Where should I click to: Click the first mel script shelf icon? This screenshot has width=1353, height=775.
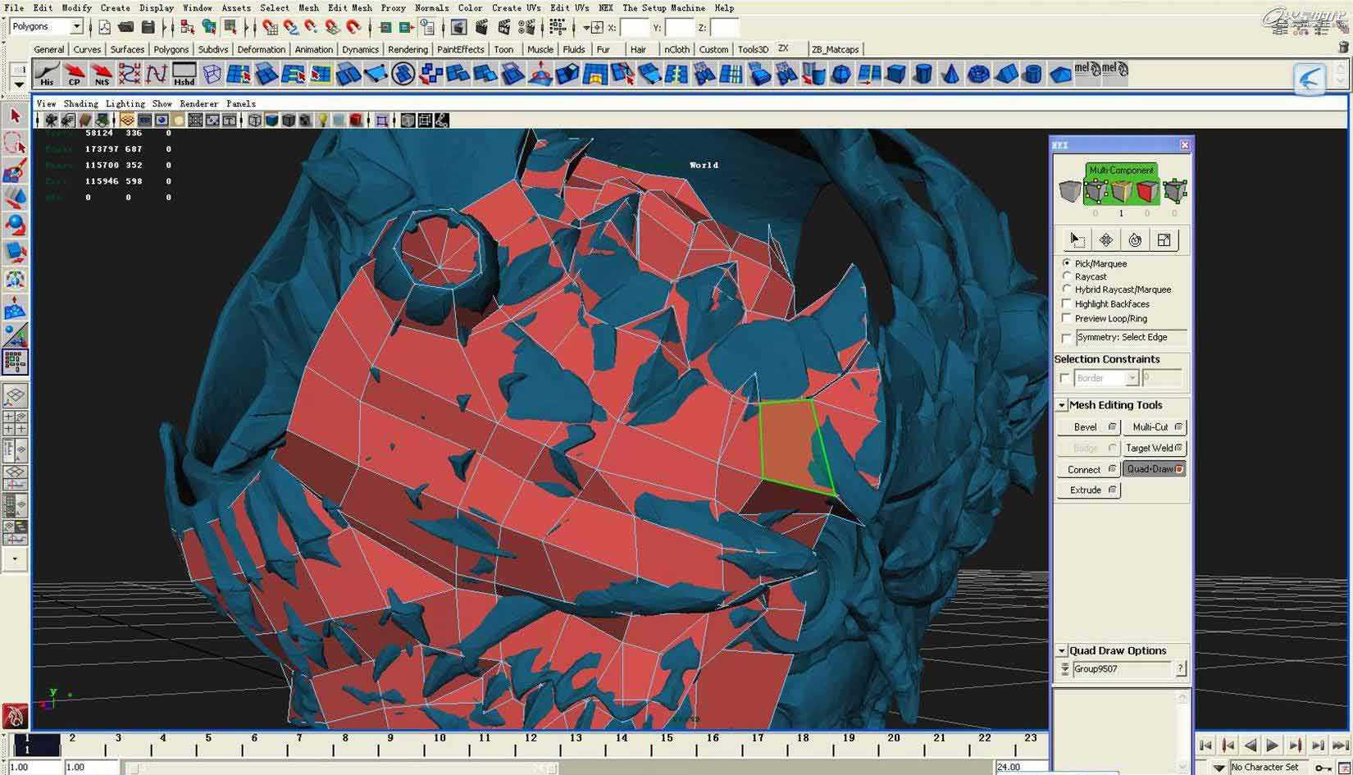pyautogui.click(x=1086, y=71)
